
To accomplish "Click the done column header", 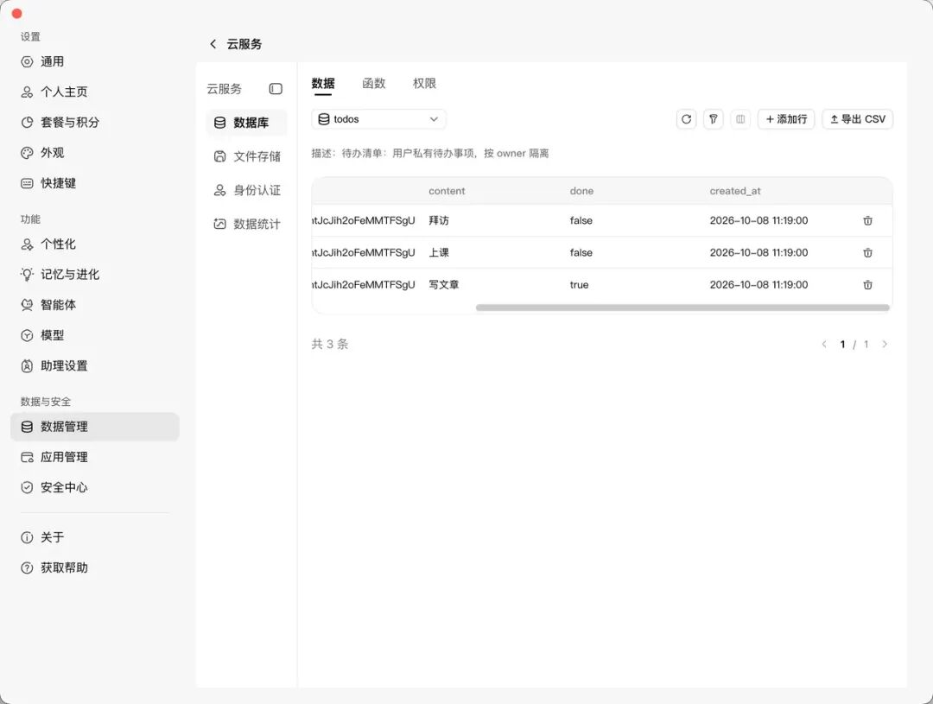I will tap(581, 191).
